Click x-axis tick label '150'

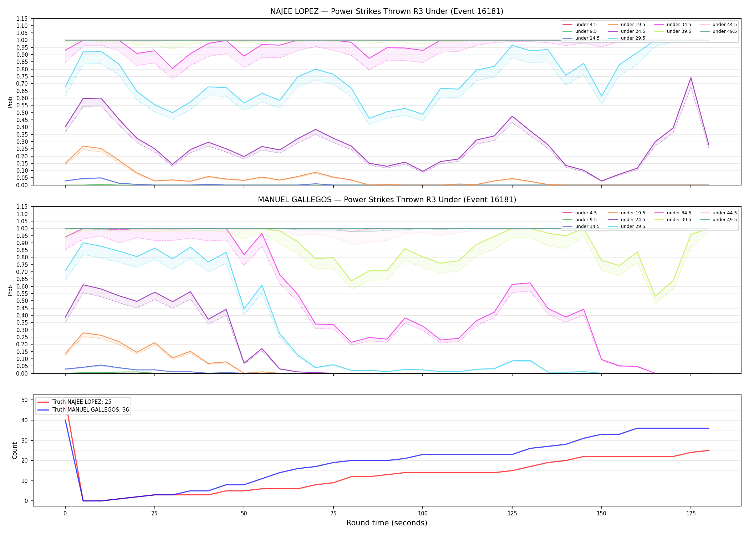pyautogui.click(x=601, y=514)
